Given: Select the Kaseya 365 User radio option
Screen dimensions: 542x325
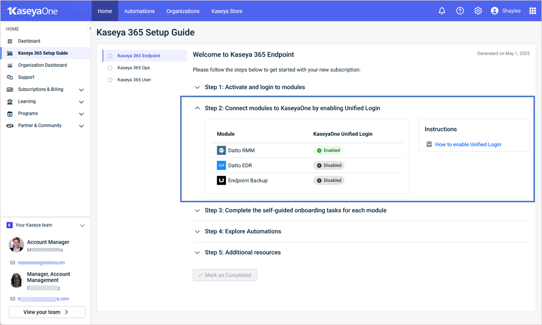Looking at the screenshot, I should pos(110,80).
